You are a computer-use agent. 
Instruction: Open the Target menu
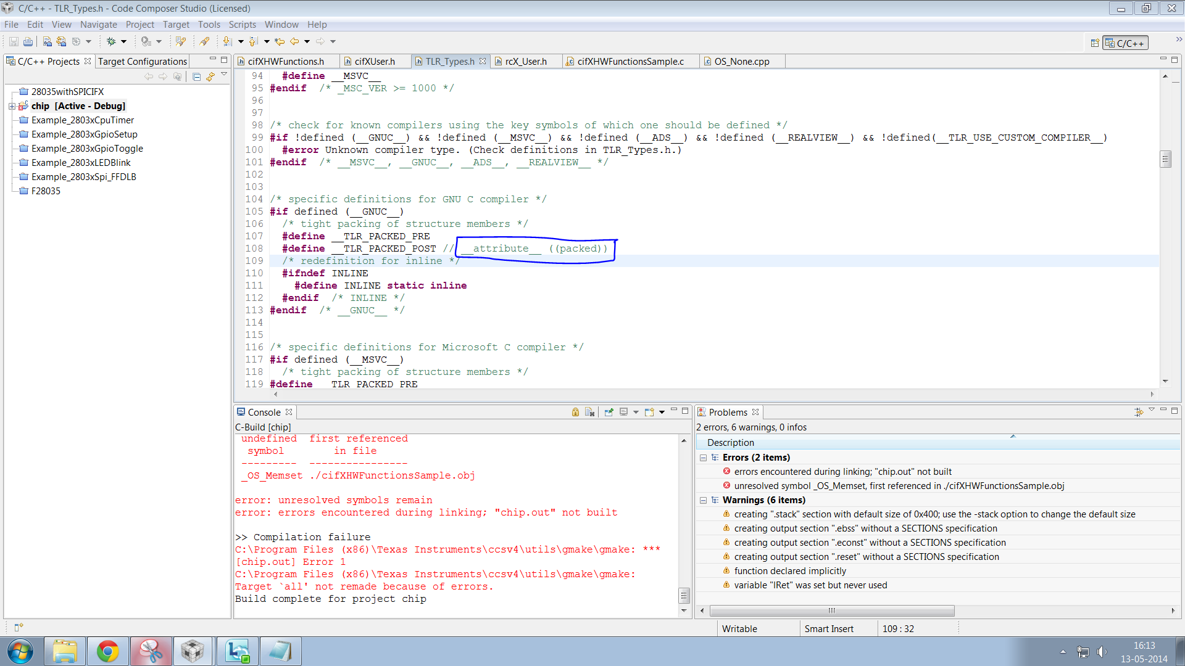point(176,25)
